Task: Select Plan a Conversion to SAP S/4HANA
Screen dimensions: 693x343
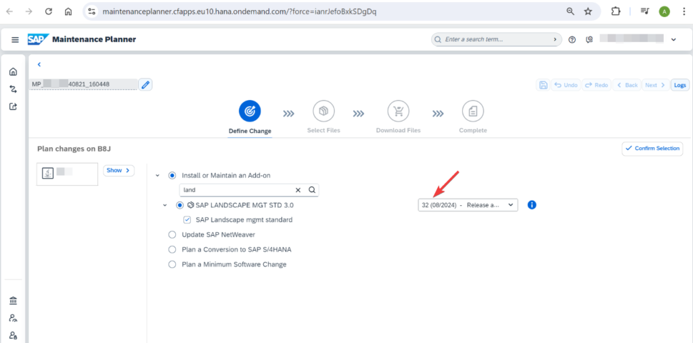Action: tap(172, 250)
